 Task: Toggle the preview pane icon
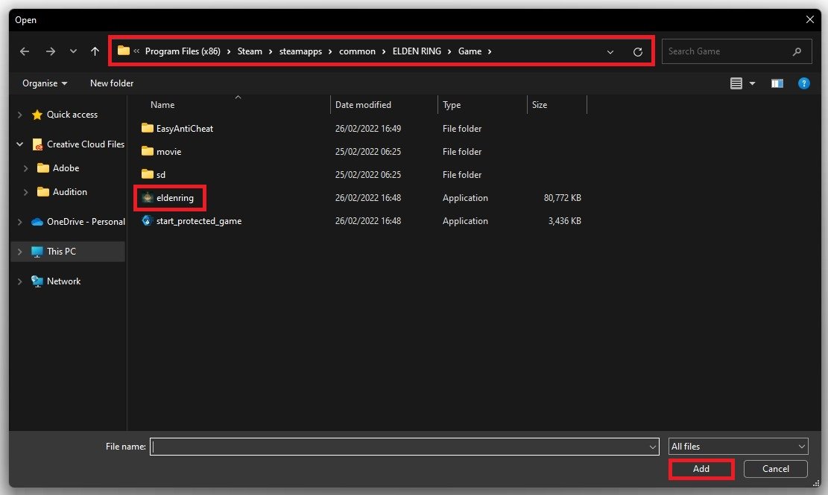pyautogui.click(x=777, y=83)
